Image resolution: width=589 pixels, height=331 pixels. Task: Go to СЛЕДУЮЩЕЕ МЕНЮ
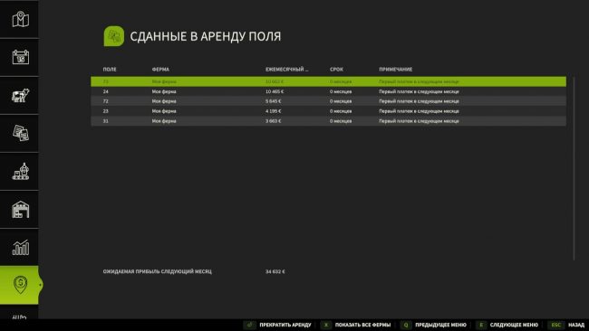tap(514, 325)
